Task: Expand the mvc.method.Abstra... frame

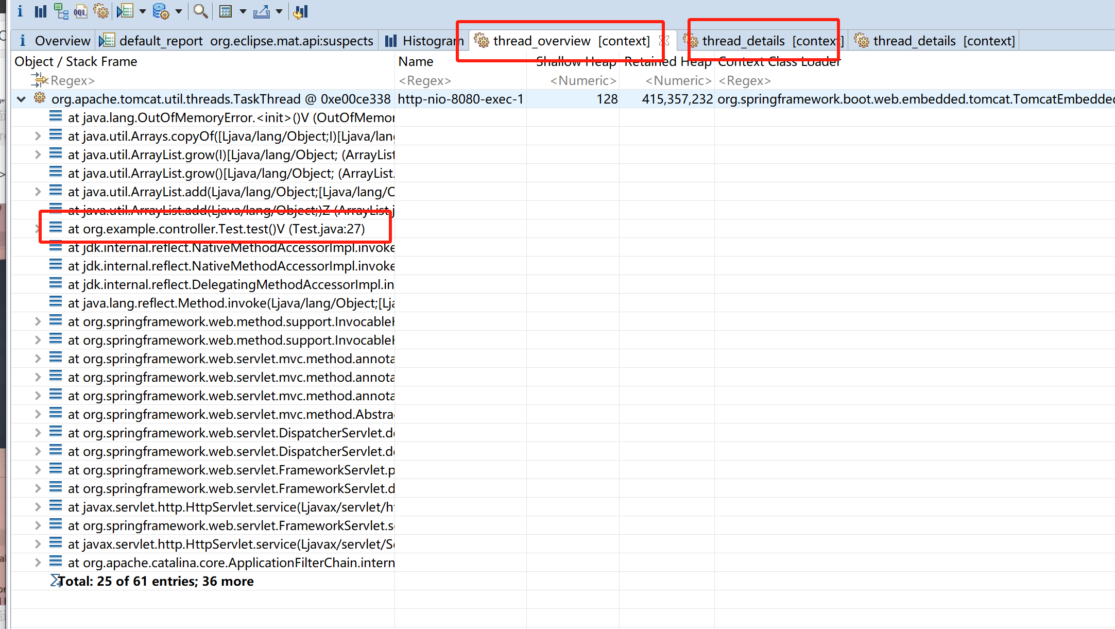Action: pyautogui.click(x=38, y=414)
